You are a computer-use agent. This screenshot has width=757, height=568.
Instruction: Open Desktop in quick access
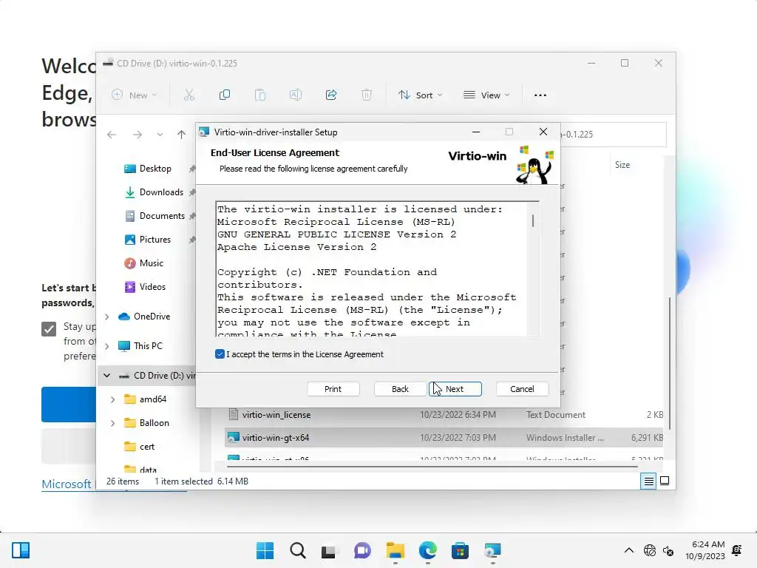tap(155, 169)
